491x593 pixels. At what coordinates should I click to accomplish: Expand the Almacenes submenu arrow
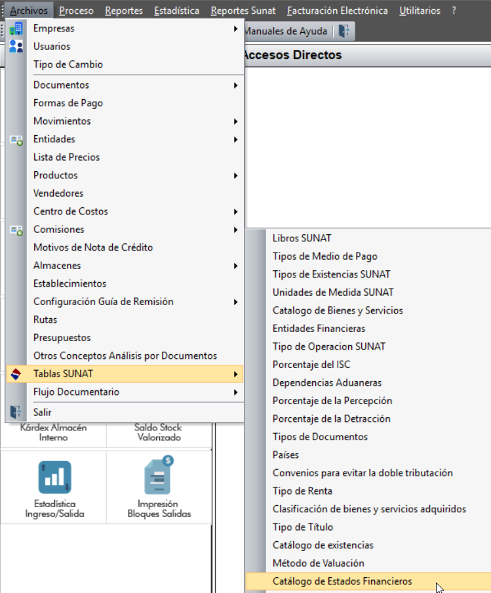pyautogui.click(x=235, y=266)
